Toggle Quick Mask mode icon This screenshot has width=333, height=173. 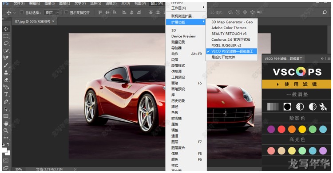tap(6, 161)
